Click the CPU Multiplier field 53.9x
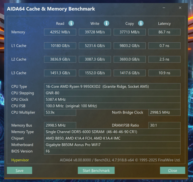 pyautogui.click(x=60, y=112)
